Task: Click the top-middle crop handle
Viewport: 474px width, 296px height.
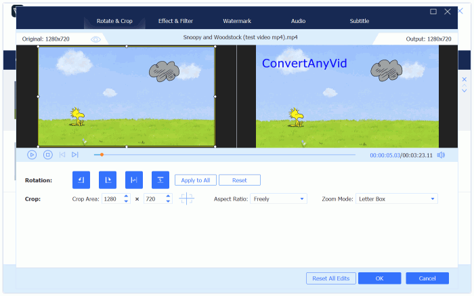Action: 127,47
